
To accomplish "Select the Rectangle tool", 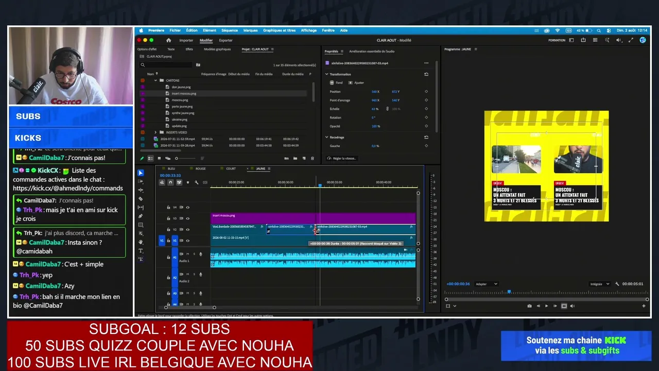I will [141, 225].
